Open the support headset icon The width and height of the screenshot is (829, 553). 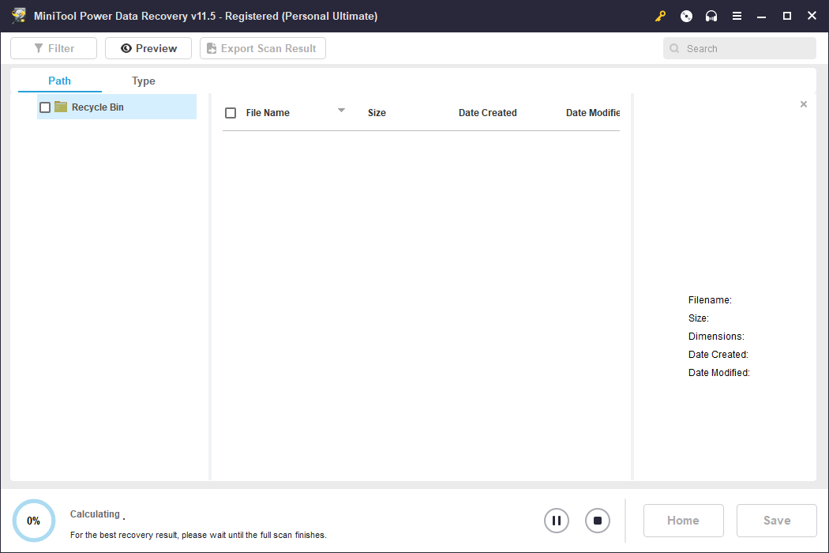coord(711,17)
